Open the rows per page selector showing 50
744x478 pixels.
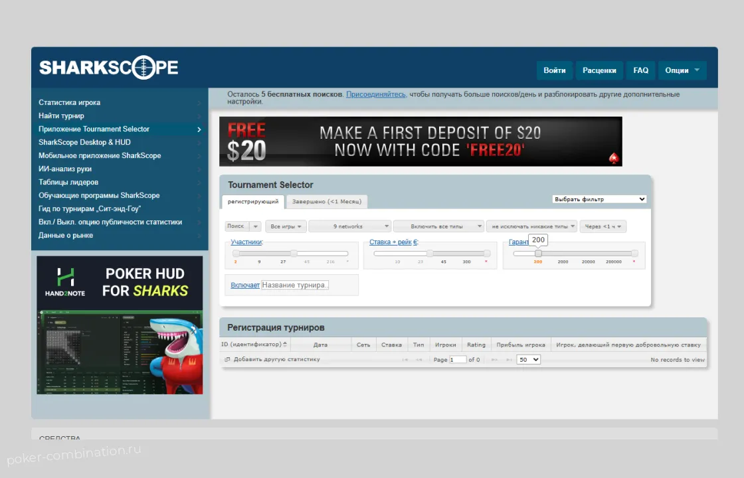529,360
